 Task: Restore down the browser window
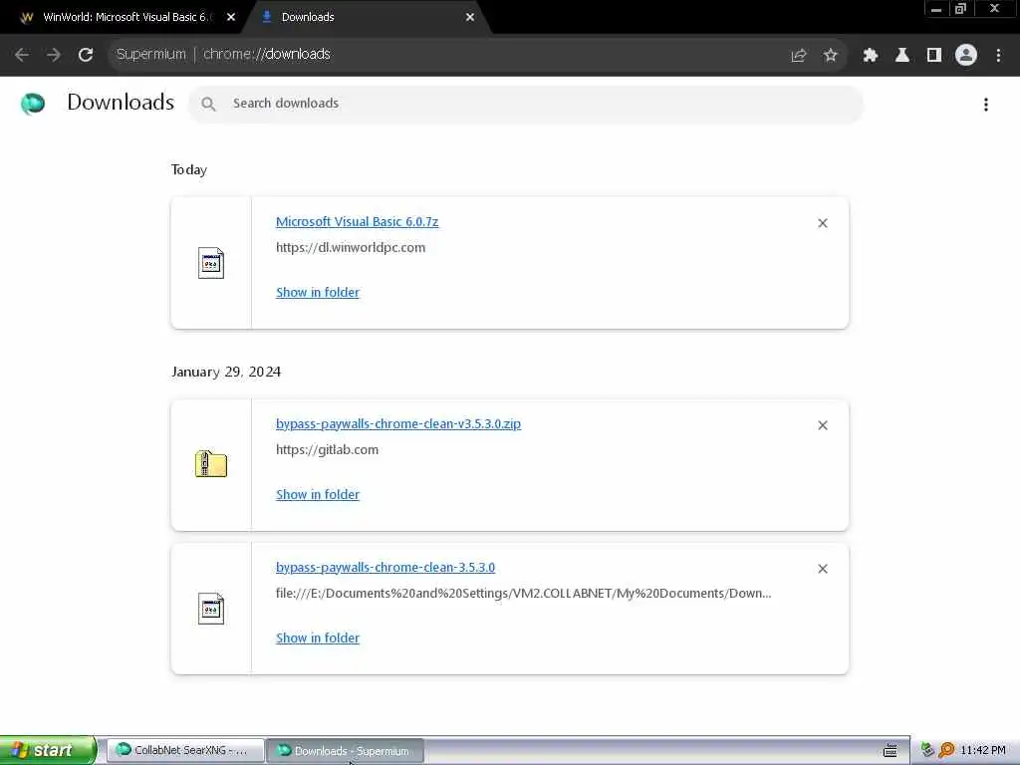pyautogui.click(x=961, y=9)
